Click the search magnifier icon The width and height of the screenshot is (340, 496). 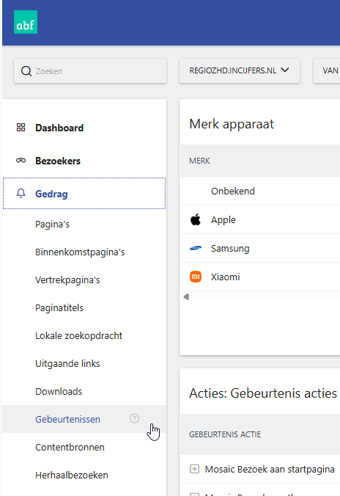pos(26,71)
